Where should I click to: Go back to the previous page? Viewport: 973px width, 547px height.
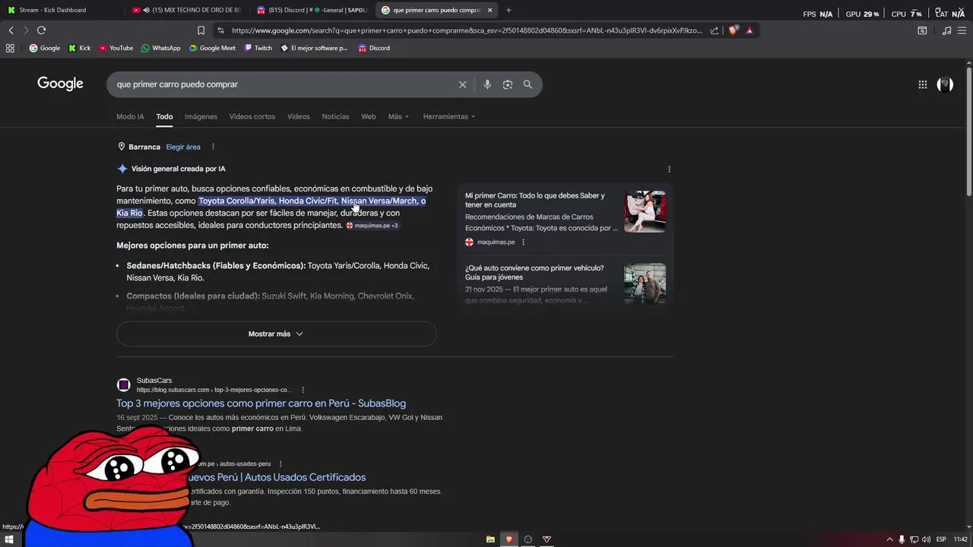[x=11, y=30]
